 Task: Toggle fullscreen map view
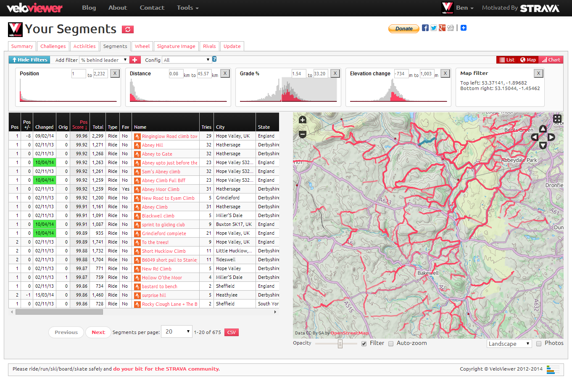[557, 119]
